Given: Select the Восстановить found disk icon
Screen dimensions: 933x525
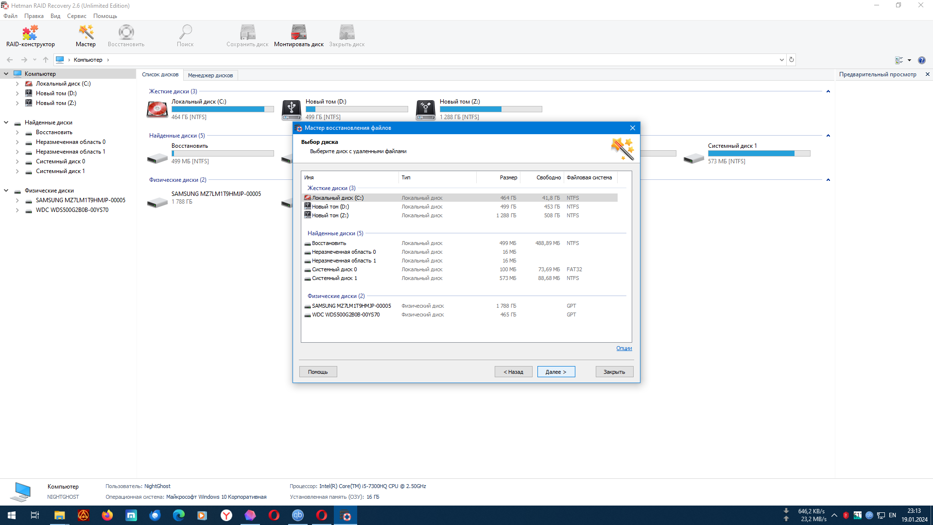Looking at the screenshot, I should (x=157, y=158).
